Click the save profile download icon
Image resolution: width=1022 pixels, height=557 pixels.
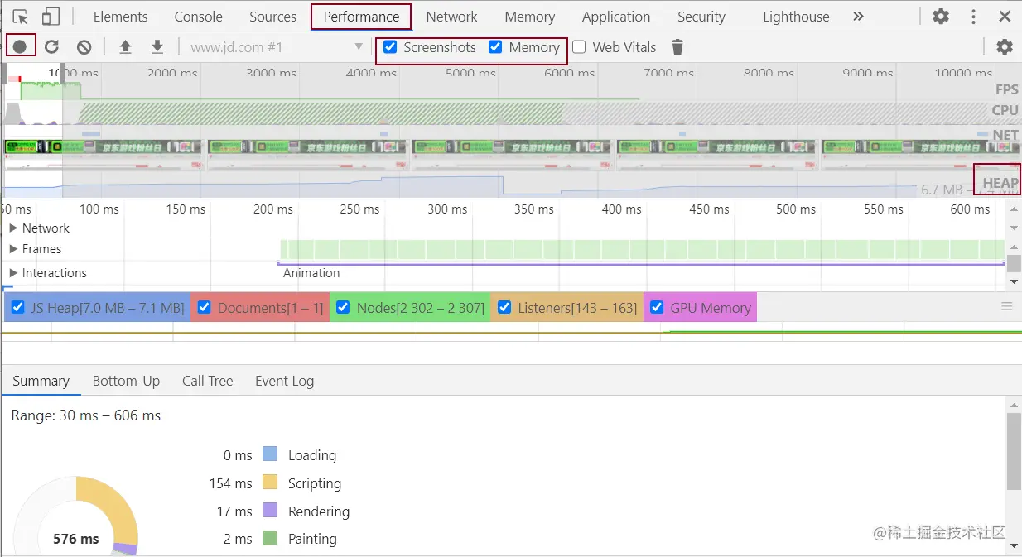click(157, 47)
